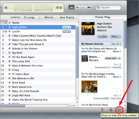
Task: Uncheck the Dixie Road checkbox
Action: tap(9, 83)
